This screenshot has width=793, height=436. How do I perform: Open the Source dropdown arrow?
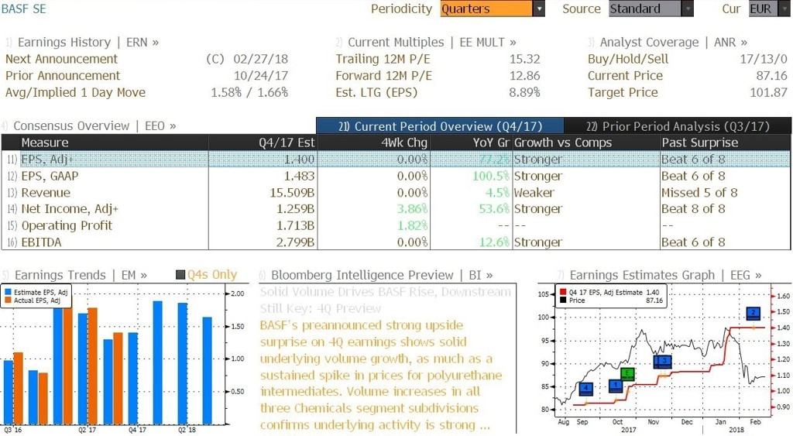click(688, 9)
